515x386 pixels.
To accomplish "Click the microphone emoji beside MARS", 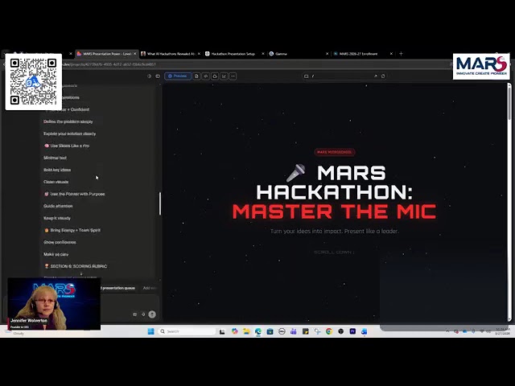I will click(295, 173).
